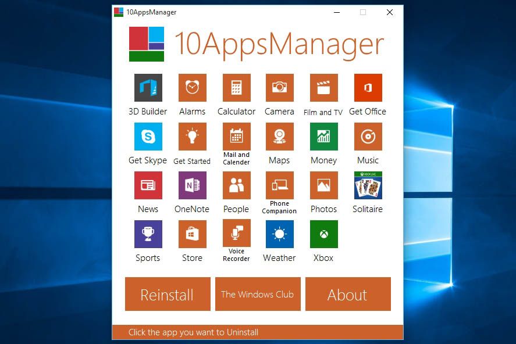Click the Store app icon
This screenshot has width=516, height=344.
coord(192,234)
